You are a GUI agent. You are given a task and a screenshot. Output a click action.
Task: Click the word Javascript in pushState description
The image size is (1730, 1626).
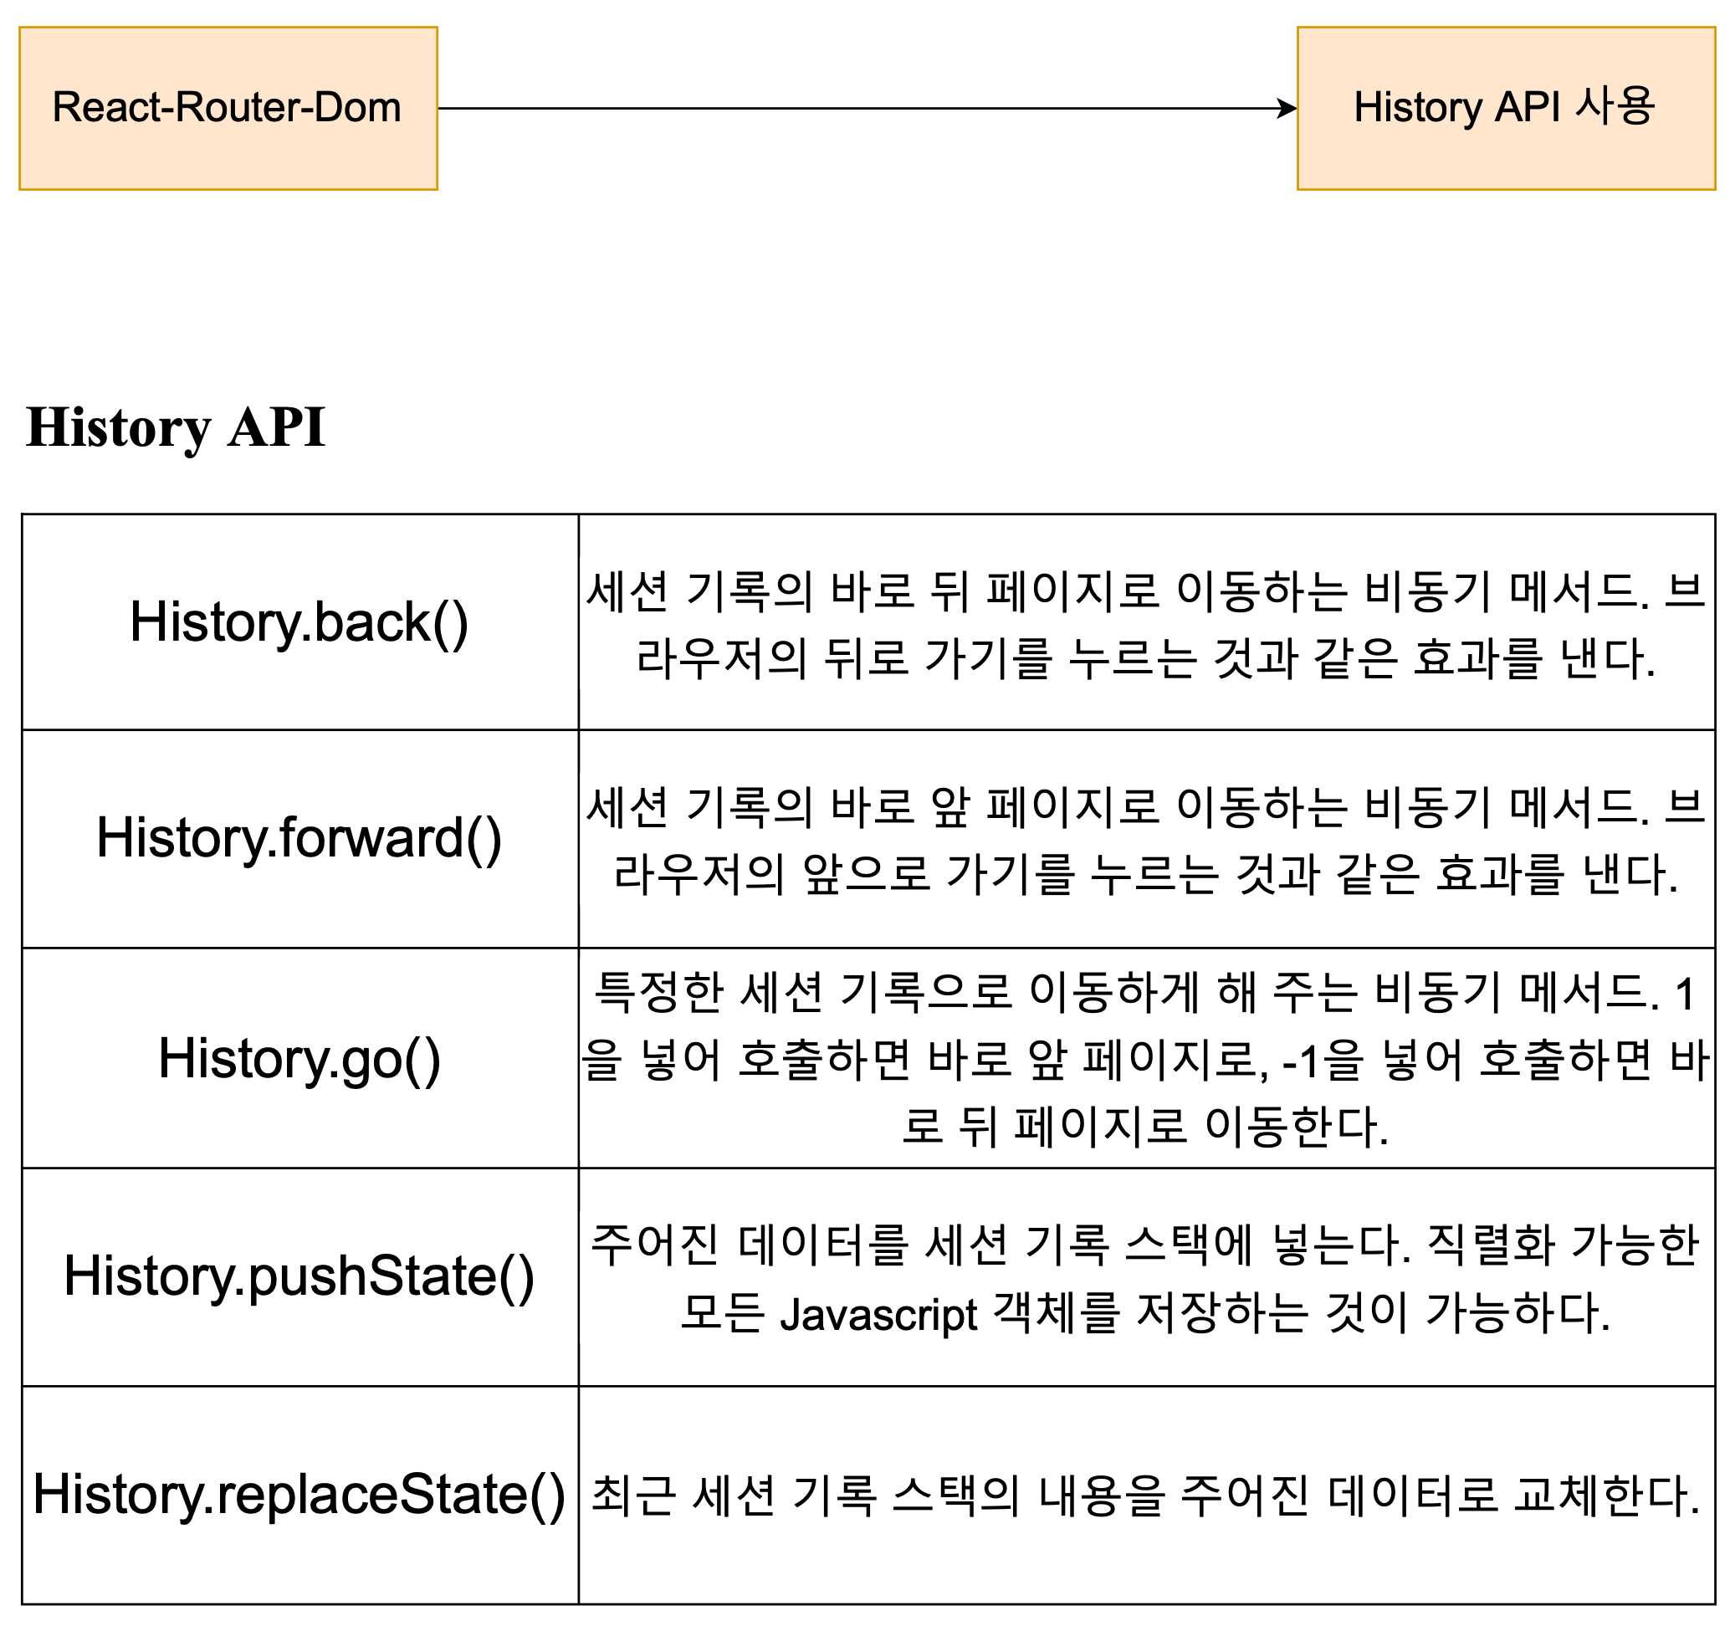pos(879,1316)
